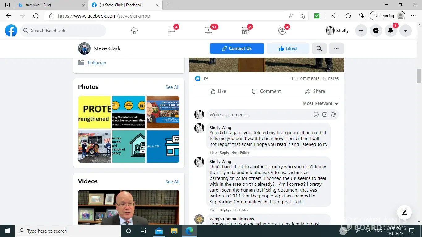422x237 pixels.
Task: Close the 'facebool - Bing' tab
Action: tap(83, 5)
